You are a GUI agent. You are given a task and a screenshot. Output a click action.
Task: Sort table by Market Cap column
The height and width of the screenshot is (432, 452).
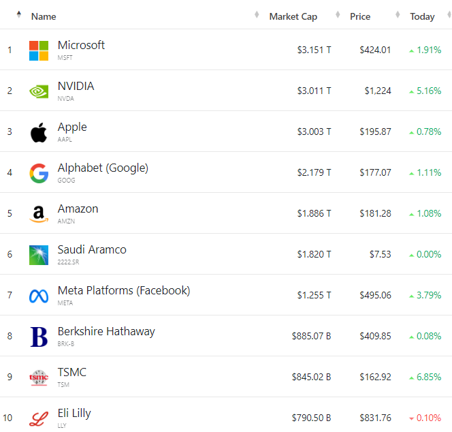pos(293,16)
